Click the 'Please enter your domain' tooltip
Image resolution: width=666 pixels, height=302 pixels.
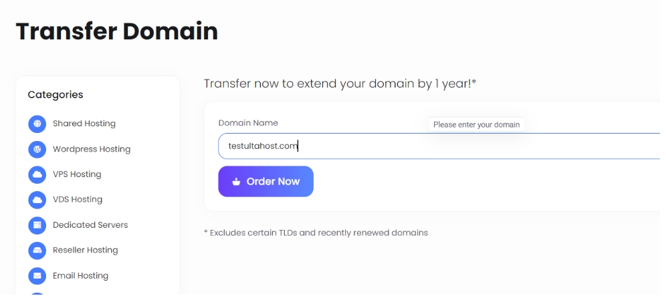[476, 125]
